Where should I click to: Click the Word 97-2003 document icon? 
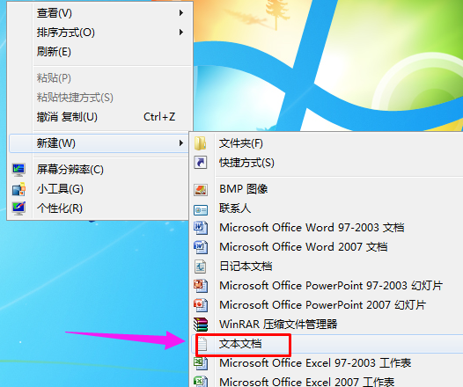pos(201,228)
